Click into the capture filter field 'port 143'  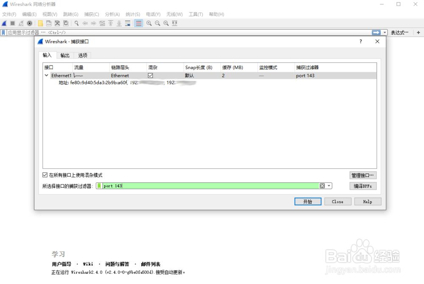coord(211,186)
